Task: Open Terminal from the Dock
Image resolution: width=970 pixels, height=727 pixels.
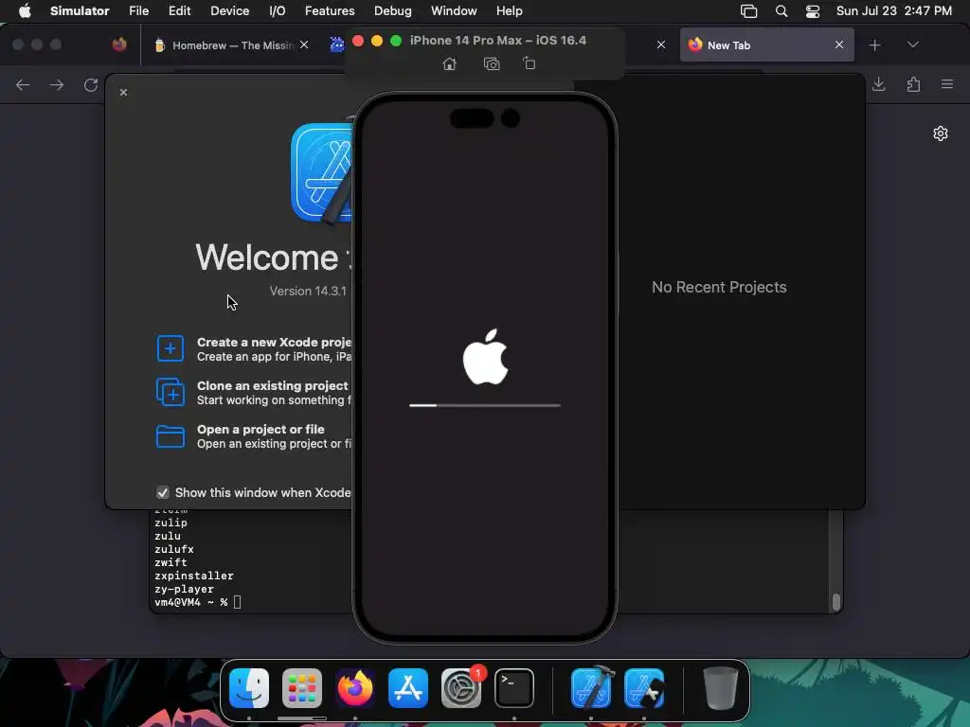Action: [514, 688]
